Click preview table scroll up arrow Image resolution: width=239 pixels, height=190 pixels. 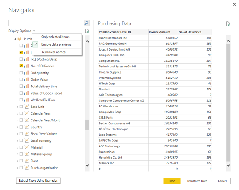[228, 41]
